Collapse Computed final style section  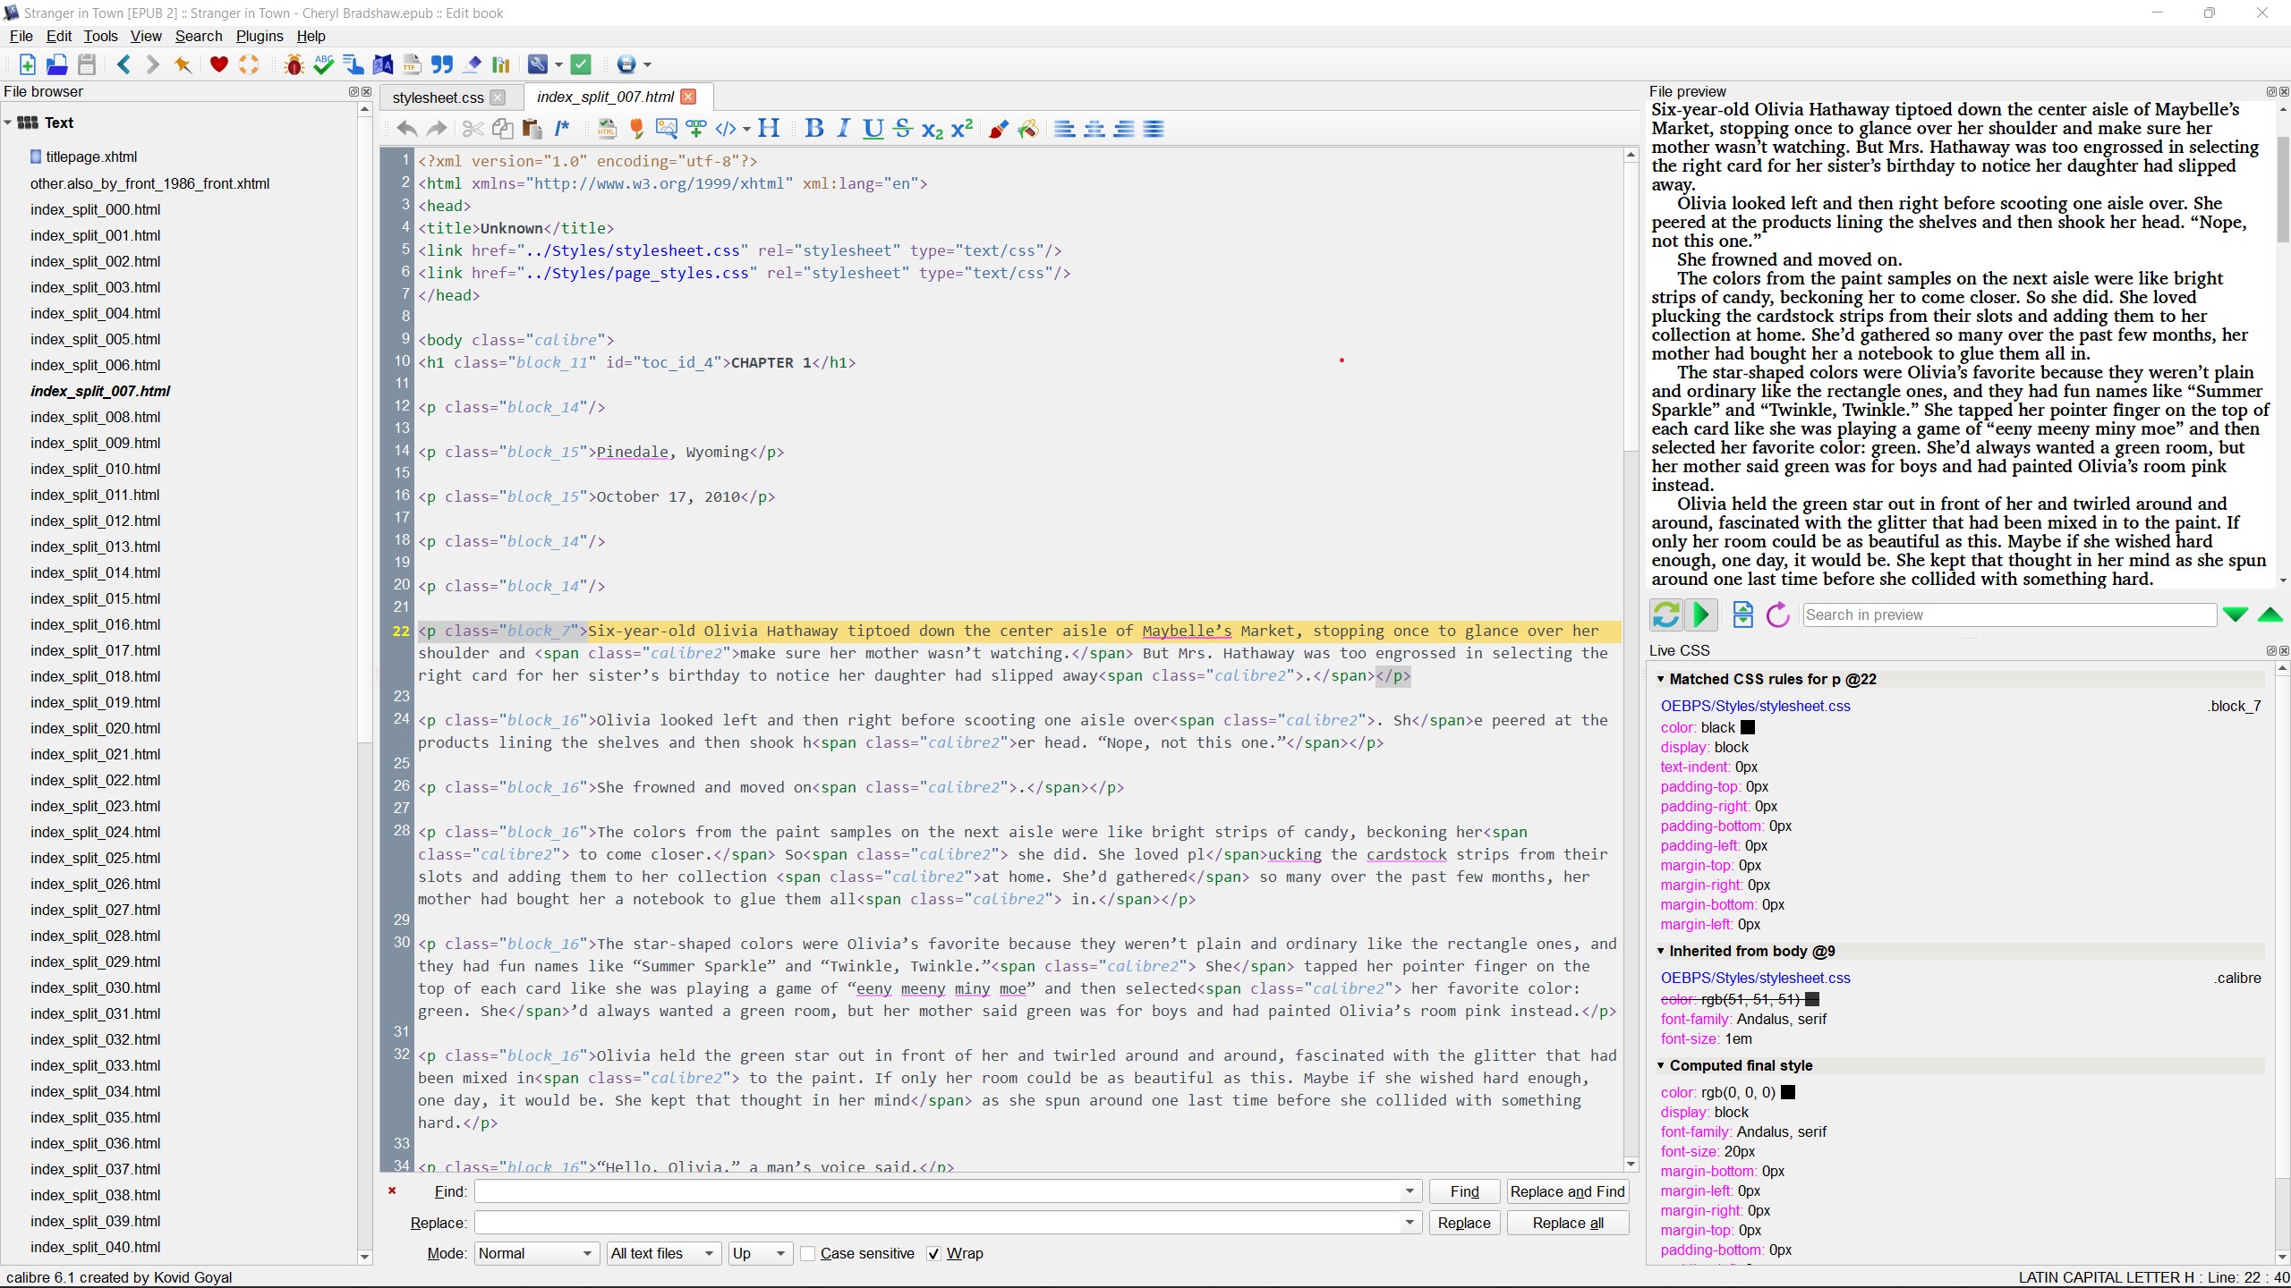click(1661, 1065)
